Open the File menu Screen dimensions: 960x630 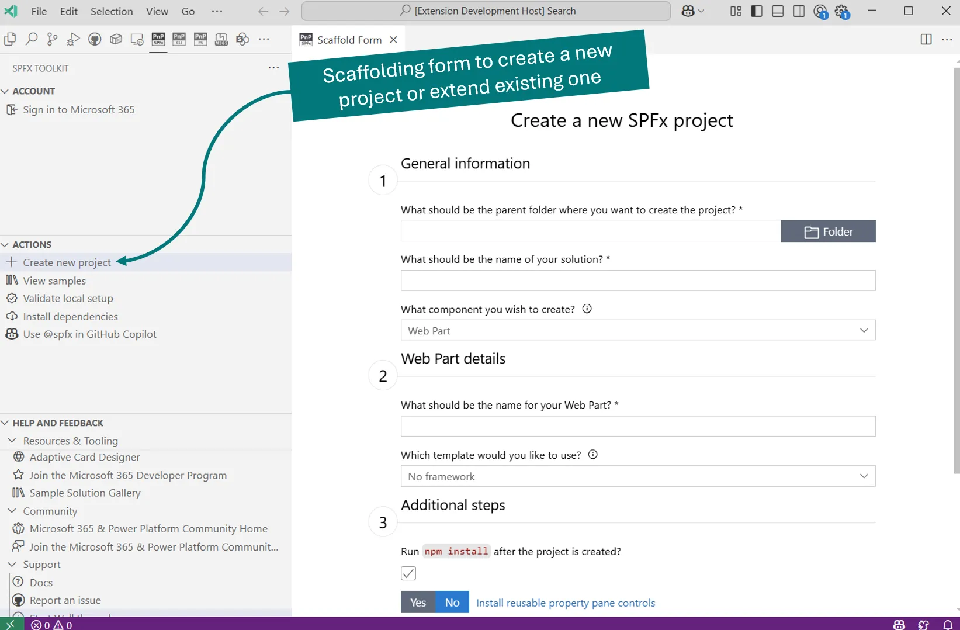[39, 11]
